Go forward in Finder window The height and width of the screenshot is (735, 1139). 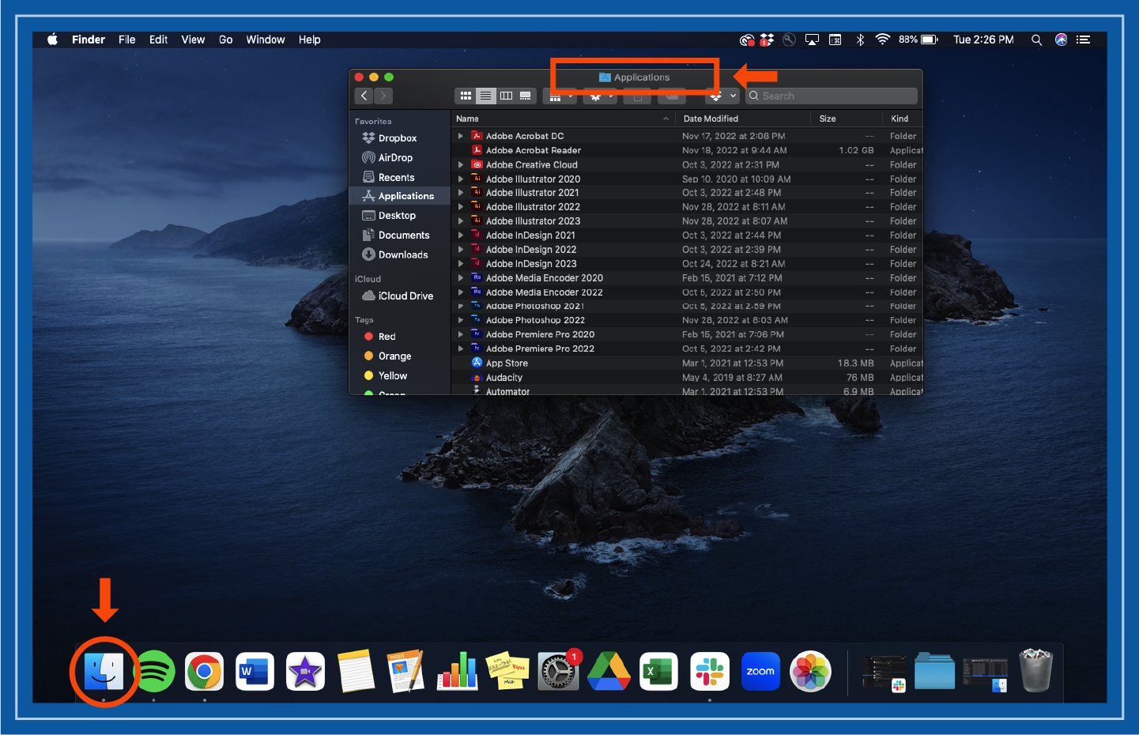383,96
